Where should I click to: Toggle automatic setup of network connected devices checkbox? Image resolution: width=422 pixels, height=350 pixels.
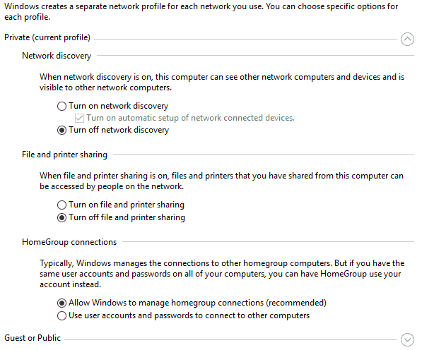click(x=79, y=118)
